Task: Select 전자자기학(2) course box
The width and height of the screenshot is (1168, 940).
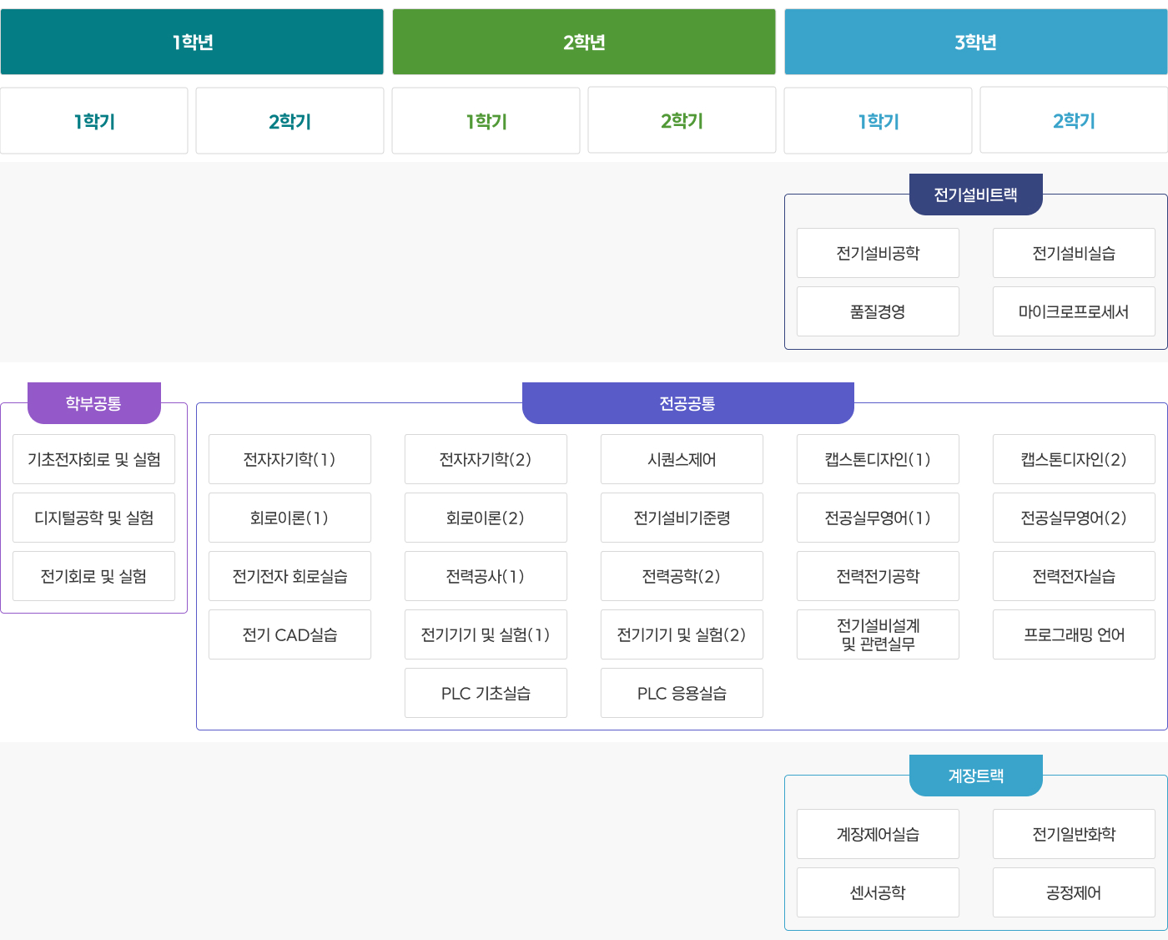Action: click(x=486, y=459)
